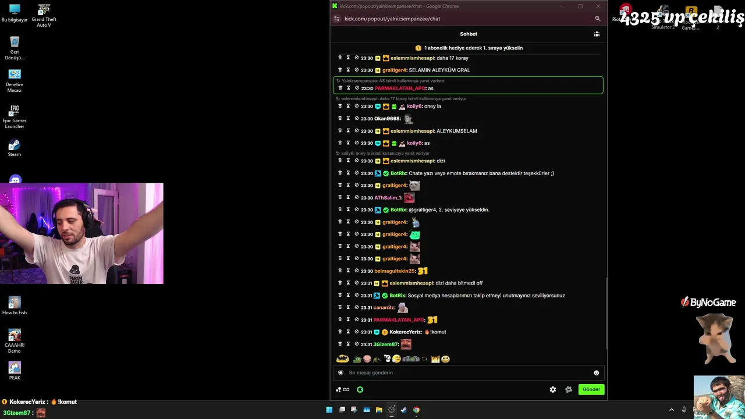Click KokerecYeriz username in the chat list

(405, 332)
